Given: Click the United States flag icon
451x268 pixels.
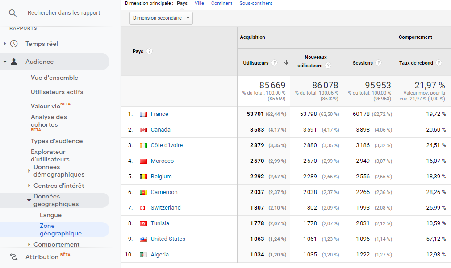Looking at the screenshot, I should tap(143, 239).
